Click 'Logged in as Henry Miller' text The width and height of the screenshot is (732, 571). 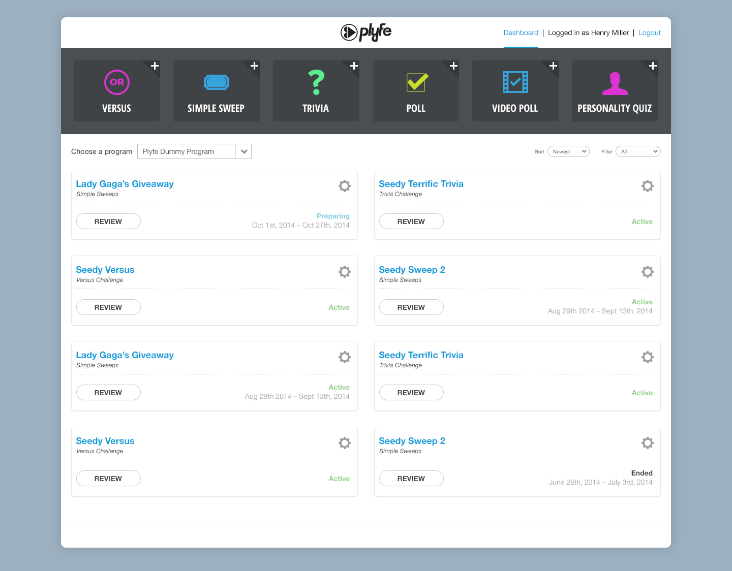pos(589,33)
